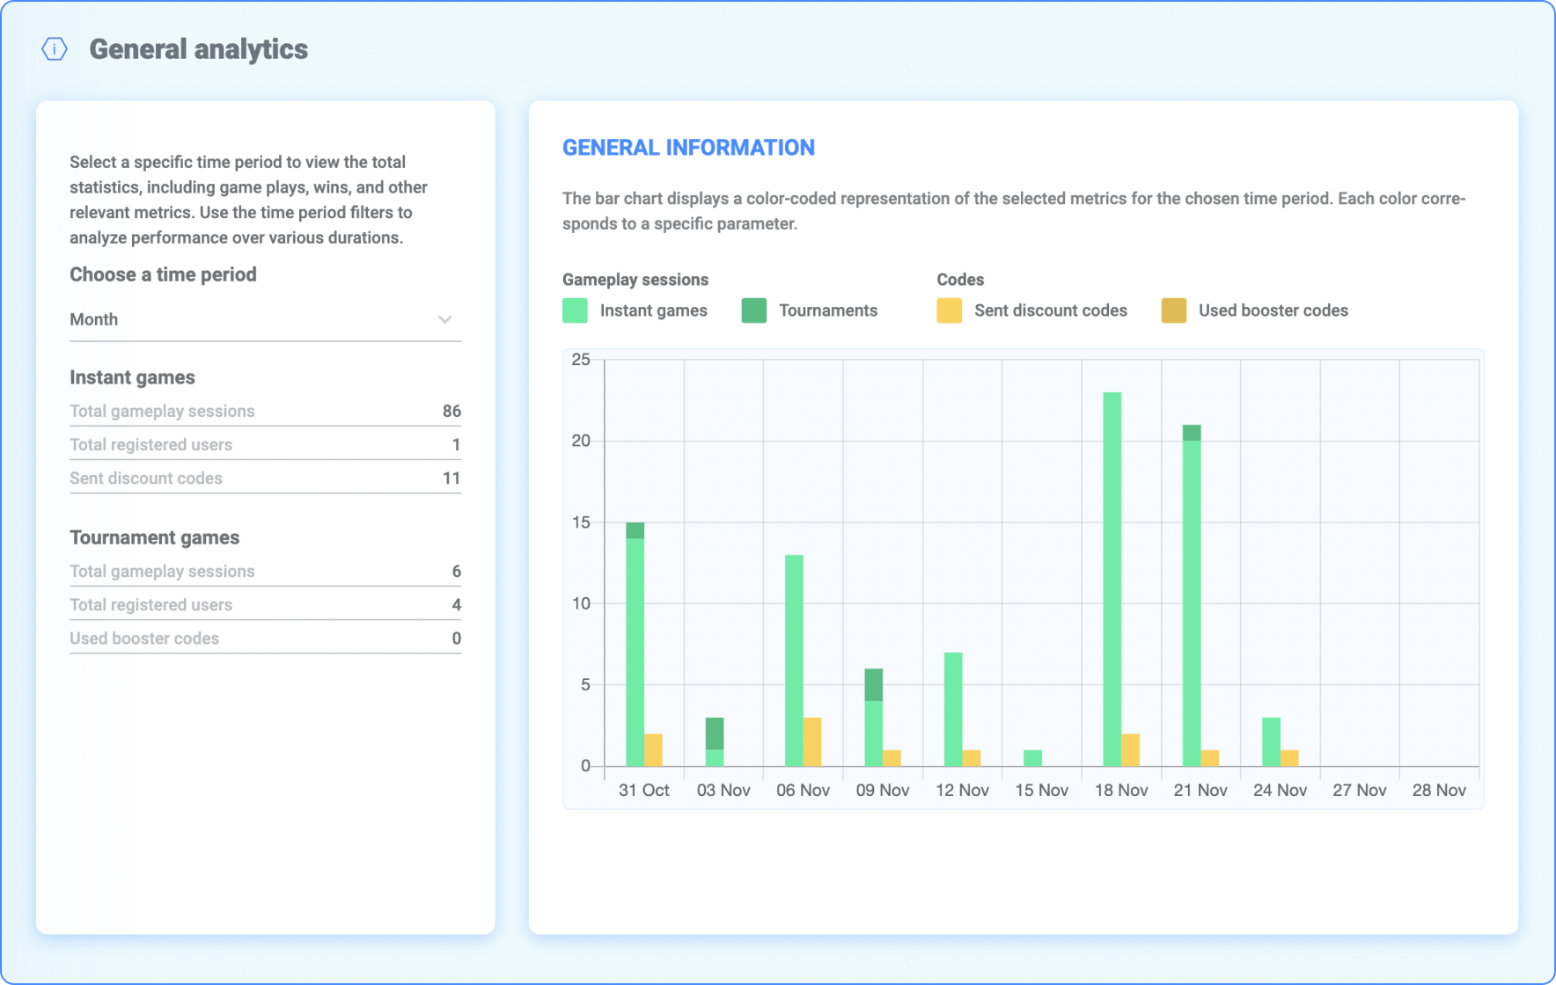The width and height of the screenshot is (1556, 985).
Task: Click tournament Total gameplay sessions value 6
Action: point(457,572)
